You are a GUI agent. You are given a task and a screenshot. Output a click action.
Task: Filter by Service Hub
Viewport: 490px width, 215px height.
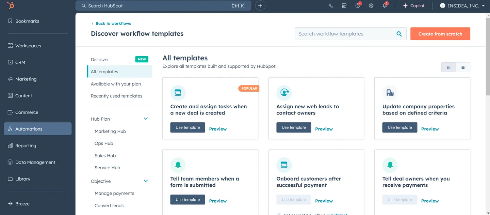[x=107, y=168]
